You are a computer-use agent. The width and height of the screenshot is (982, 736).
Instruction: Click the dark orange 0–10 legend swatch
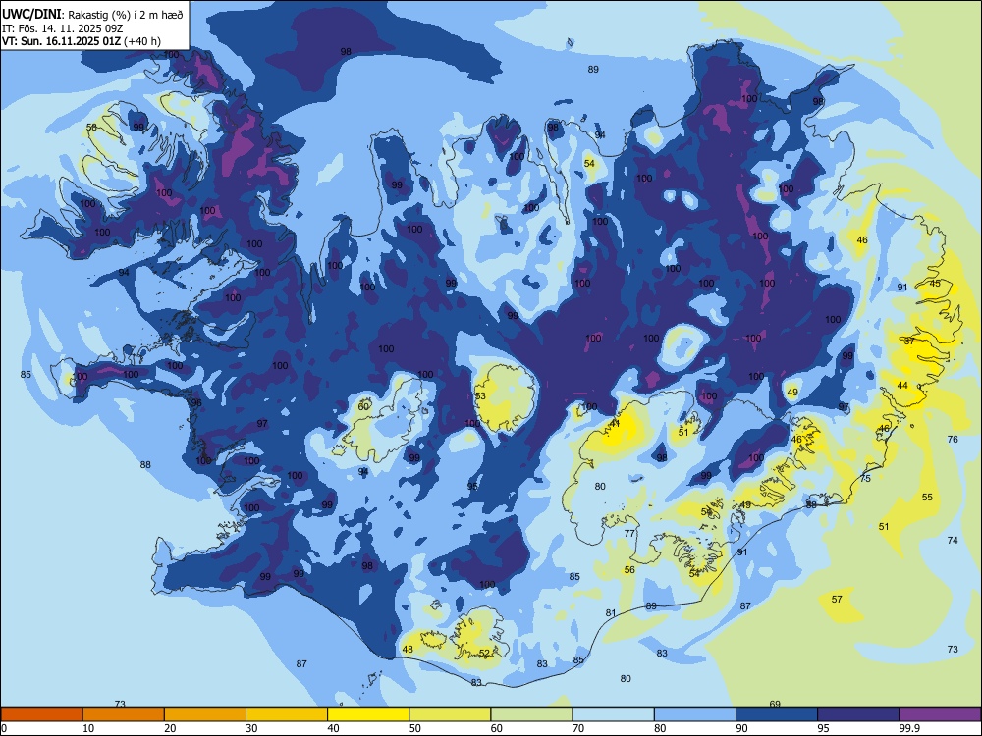(41, 714)
